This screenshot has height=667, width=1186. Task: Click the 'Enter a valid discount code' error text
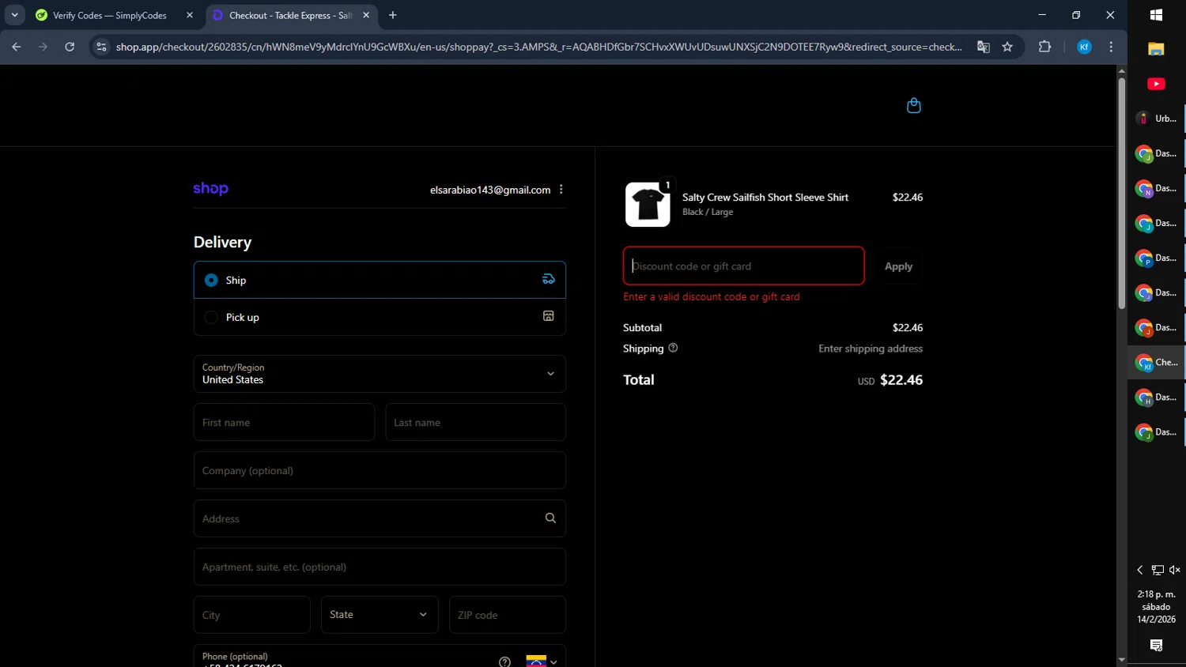[x=712, y=297]
